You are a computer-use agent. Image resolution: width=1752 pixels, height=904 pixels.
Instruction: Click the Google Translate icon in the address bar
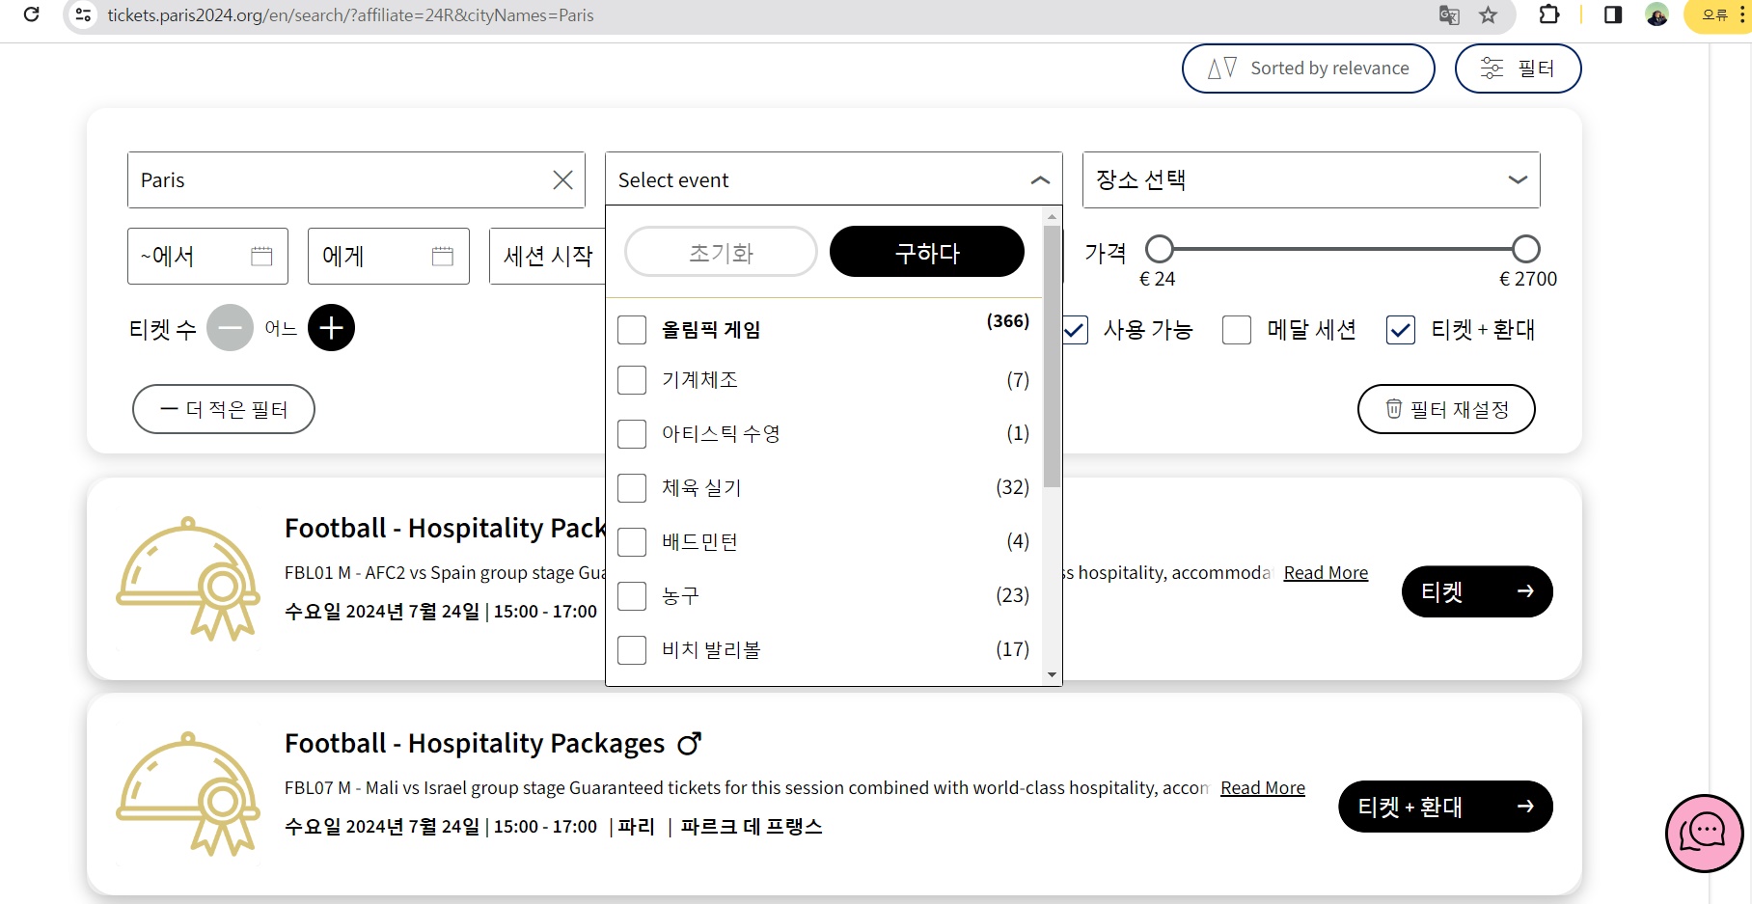(1449, 15)
